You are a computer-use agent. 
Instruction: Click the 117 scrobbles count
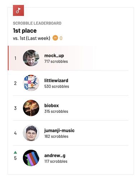[56, 161]
